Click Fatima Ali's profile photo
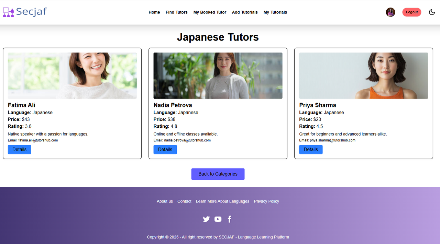 point(72,75)
